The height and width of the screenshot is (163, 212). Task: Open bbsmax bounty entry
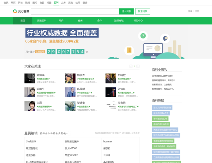click(x=108, y=141)
